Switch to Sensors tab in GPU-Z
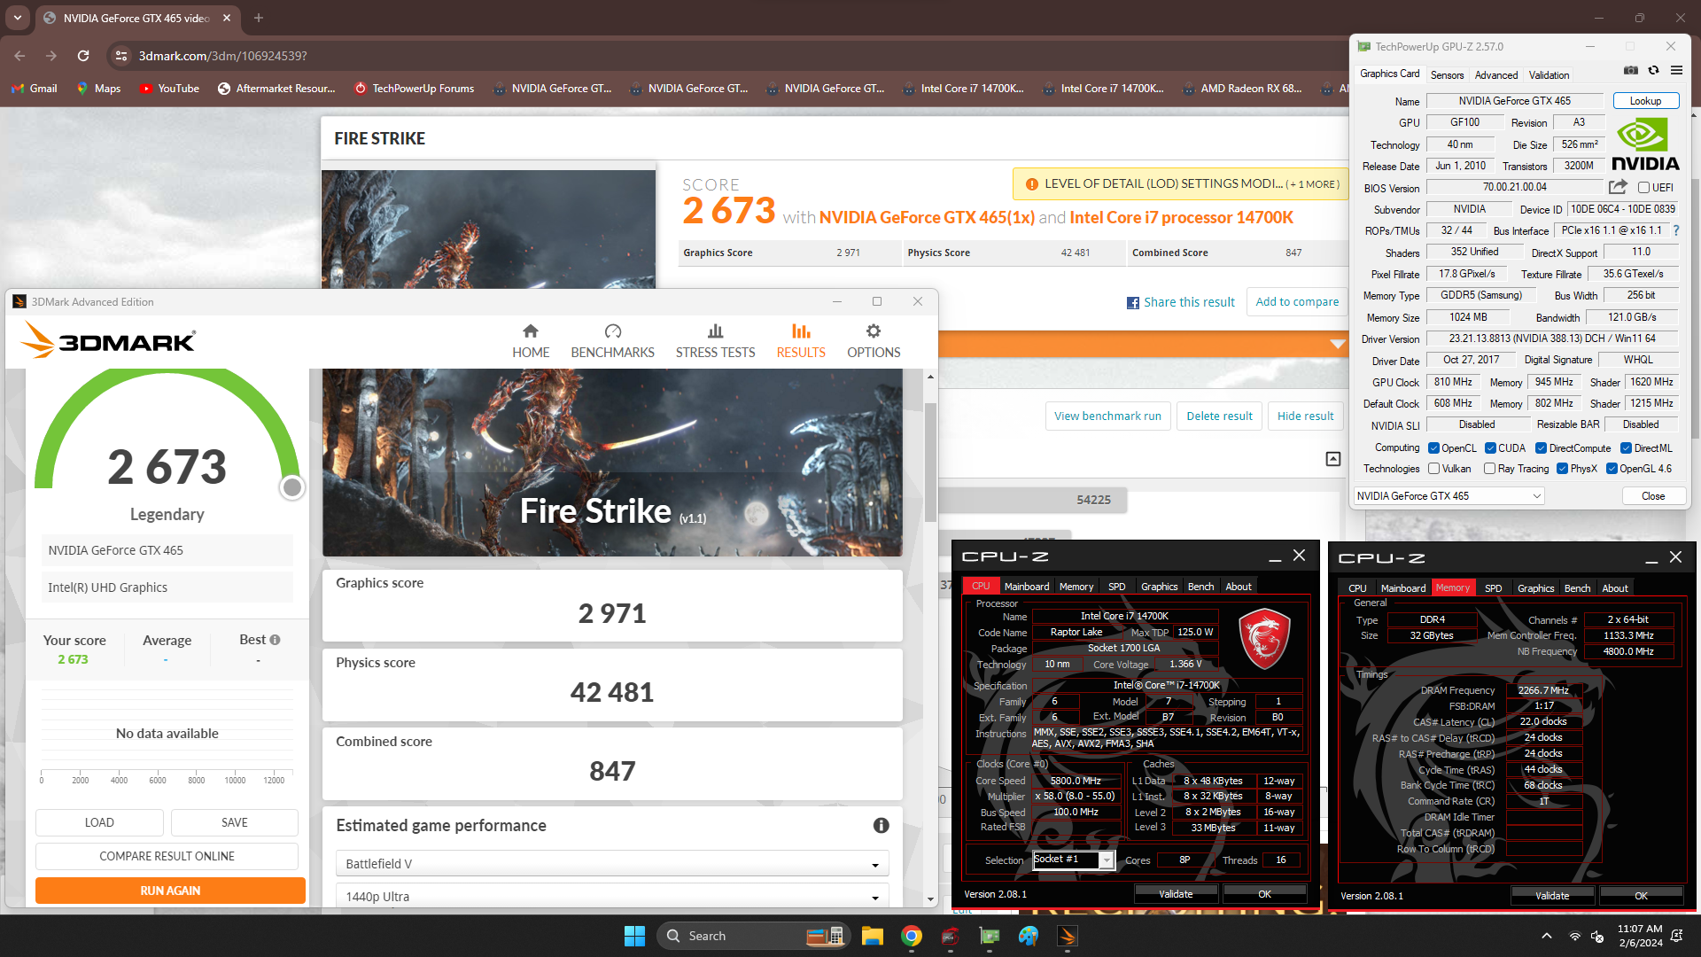 click(1447, 75)
